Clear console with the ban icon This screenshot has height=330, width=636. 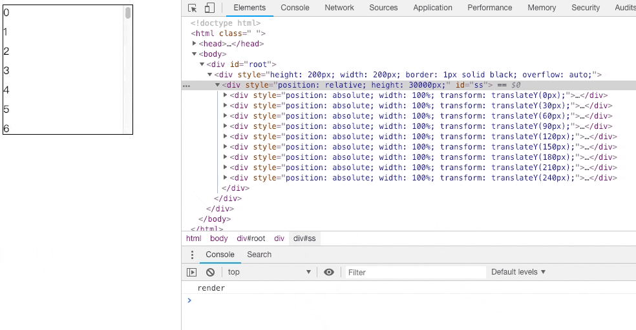click(210, 272)
